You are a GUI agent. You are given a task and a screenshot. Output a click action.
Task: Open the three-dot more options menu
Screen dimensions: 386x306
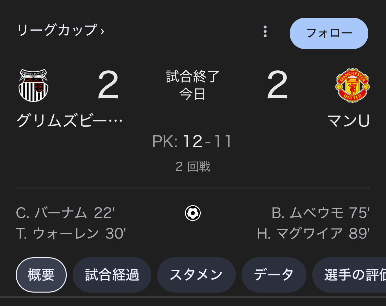point(265,31)
